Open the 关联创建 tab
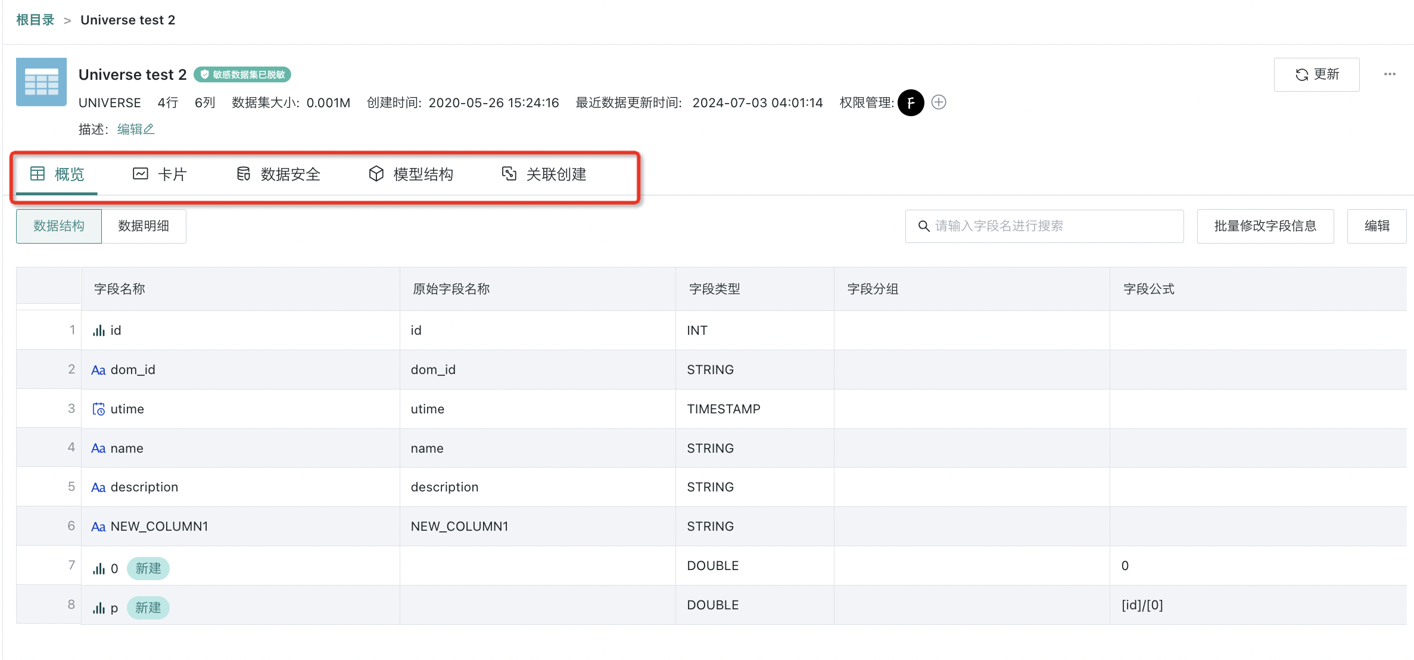 point(544,174)
